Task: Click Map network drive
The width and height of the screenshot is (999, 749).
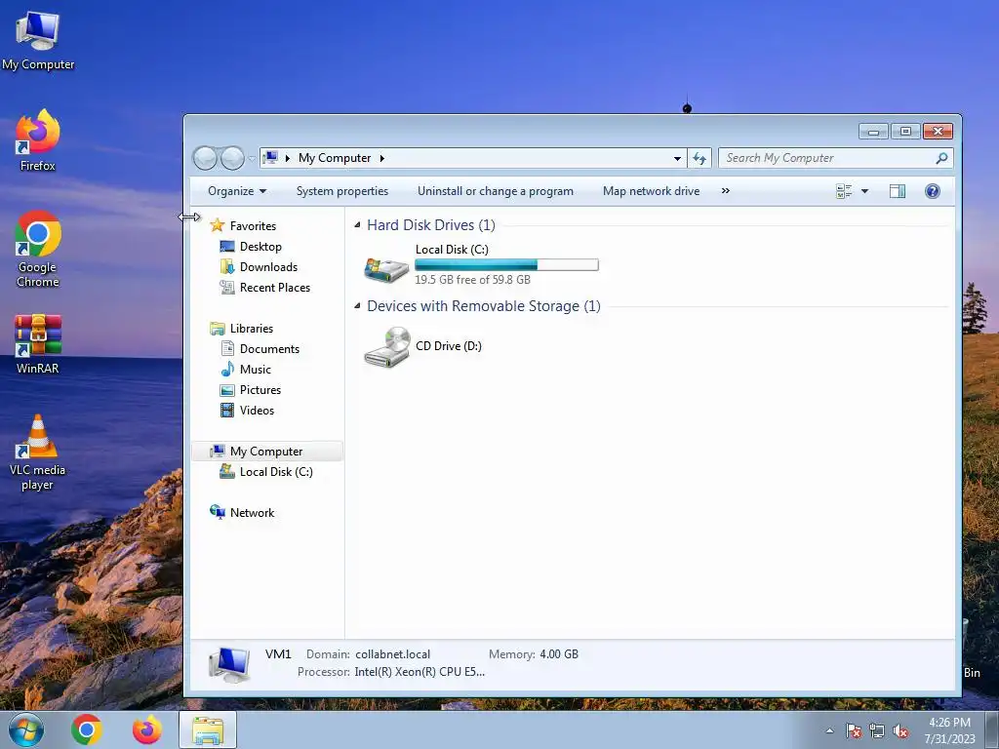Action: point(651,191)
